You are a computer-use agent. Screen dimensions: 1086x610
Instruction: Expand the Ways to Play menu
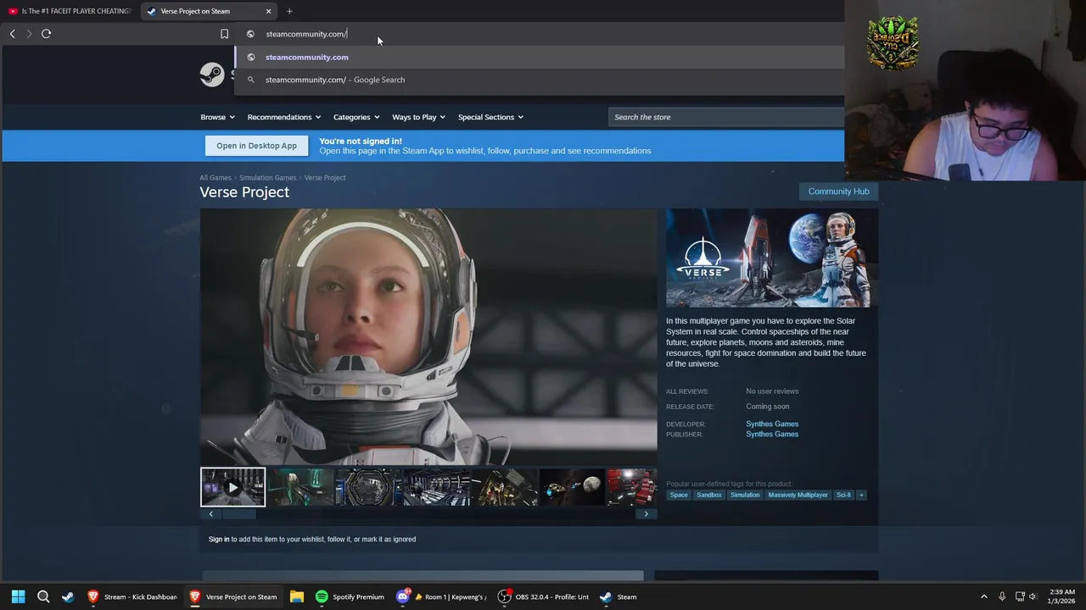(419, 117)
